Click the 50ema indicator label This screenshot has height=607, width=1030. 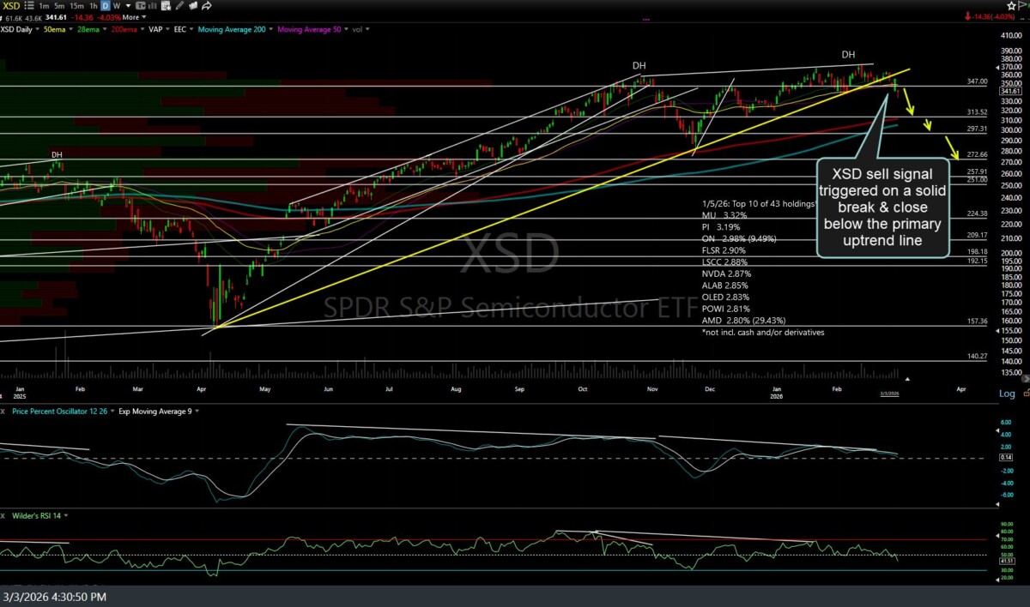coord(58,29)
